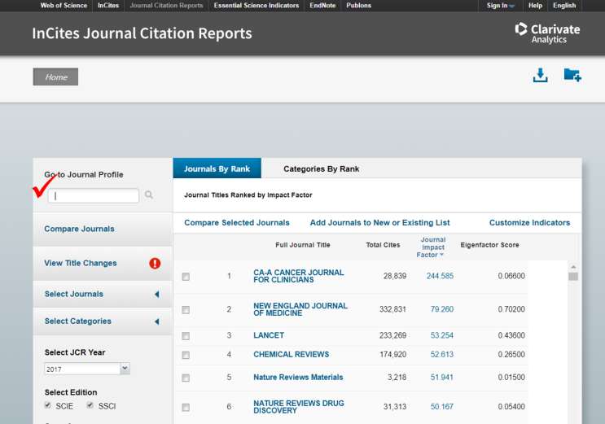Tick checkbox for CA-A Cancer Journal for Clinicians
Image resolution: width=605 pixels, height=424 pixels.
coord(186,277)
